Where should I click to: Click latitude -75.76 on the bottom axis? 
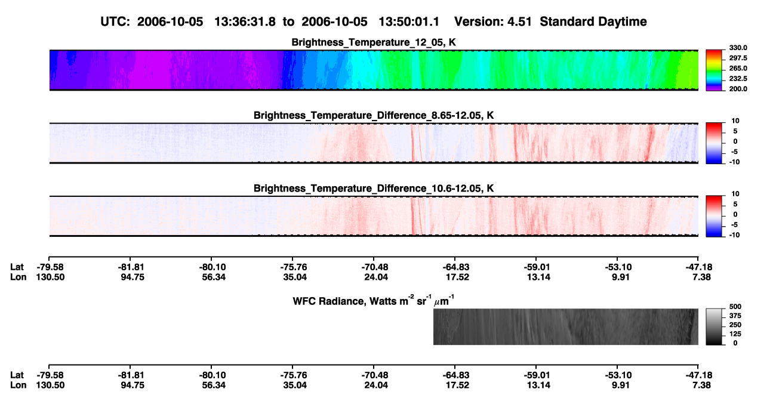click(292, 375)
